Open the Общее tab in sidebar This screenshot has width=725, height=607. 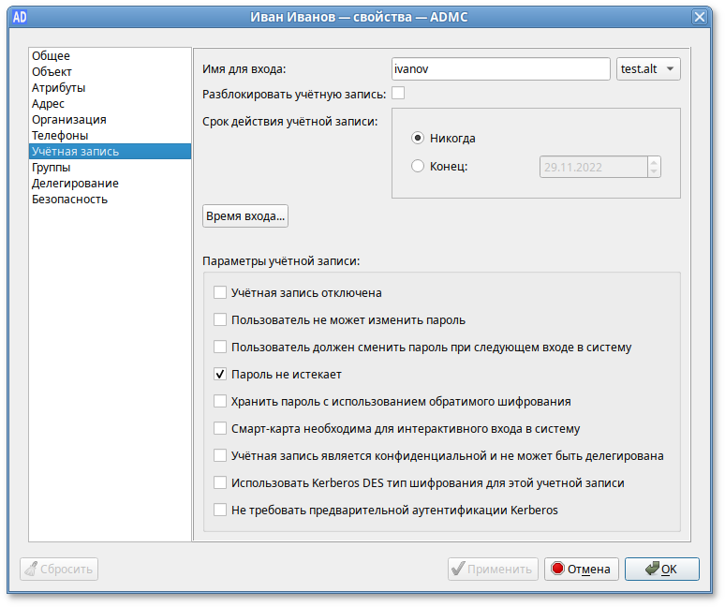51,56
